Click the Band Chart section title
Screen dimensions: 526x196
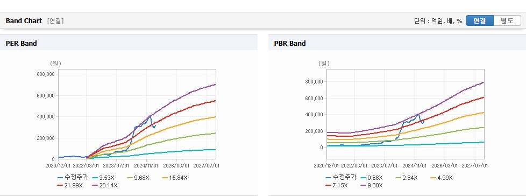coord(24,21)
